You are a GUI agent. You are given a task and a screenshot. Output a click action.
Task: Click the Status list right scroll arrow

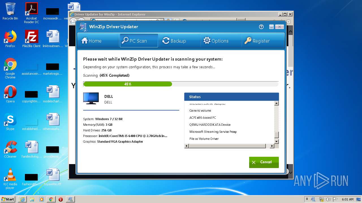(272, 146)
